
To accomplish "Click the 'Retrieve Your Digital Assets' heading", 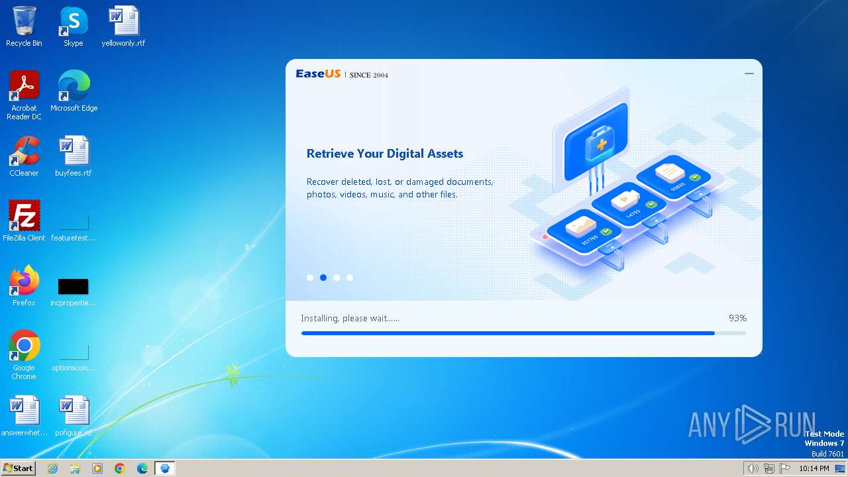I will click(385, 154).
